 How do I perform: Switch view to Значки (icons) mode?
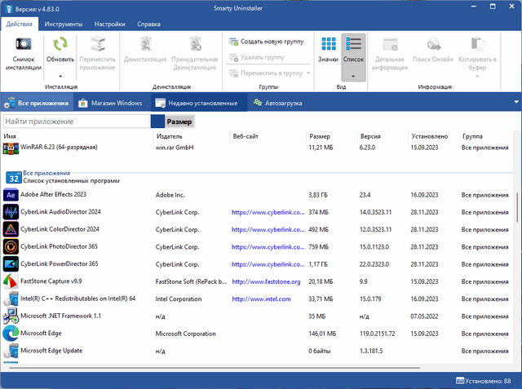pos(328,49)
